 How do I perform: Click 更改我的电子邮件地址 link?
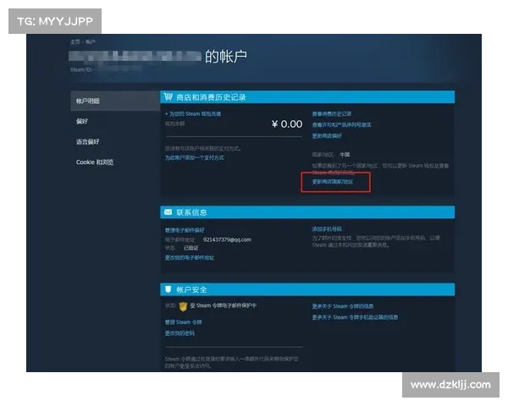tap(189, 258)
